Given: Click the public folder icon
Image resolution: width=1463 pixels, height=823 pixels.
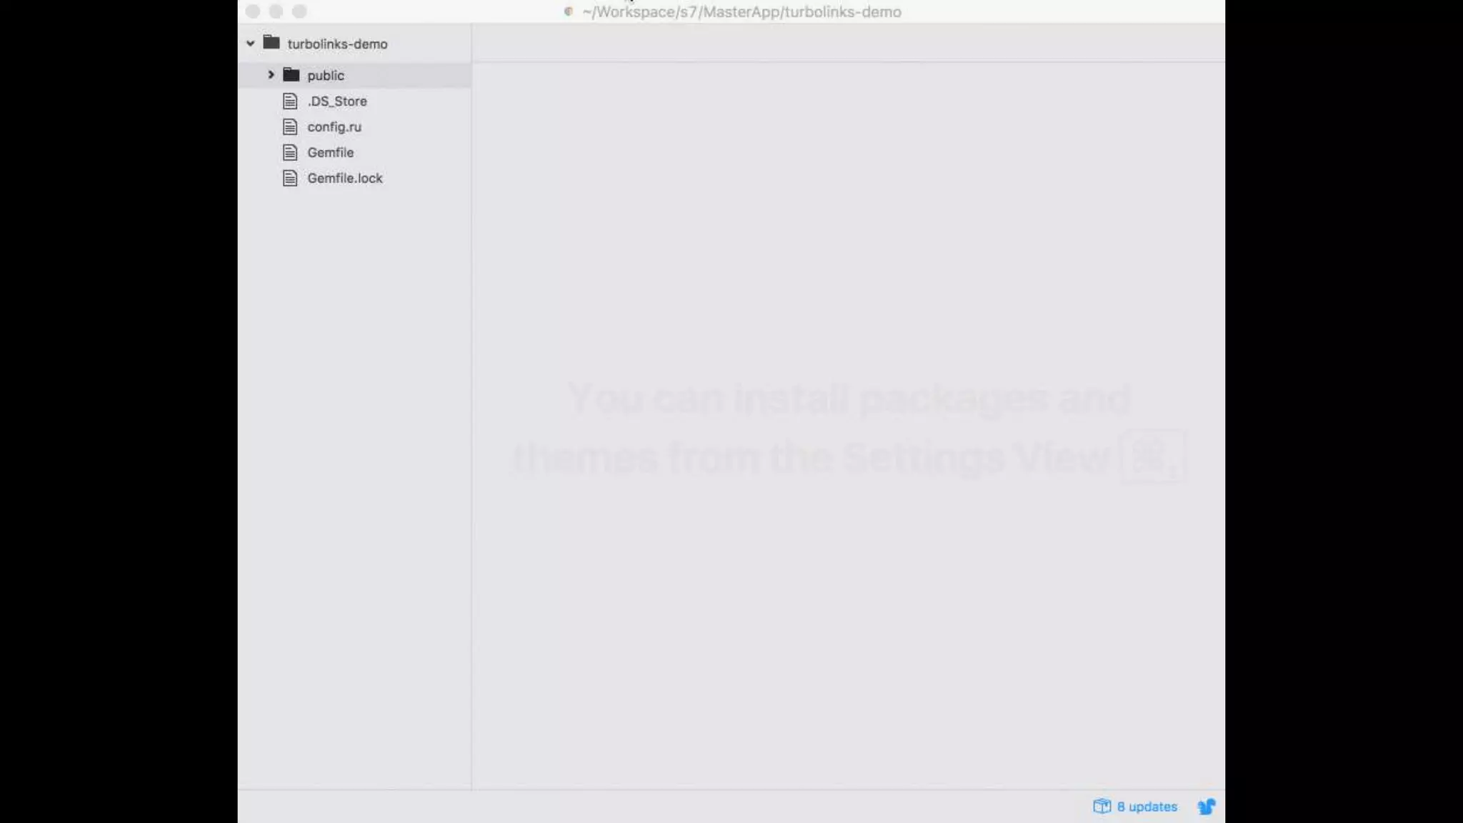Looking at the screenshot, I should [291, 75].
